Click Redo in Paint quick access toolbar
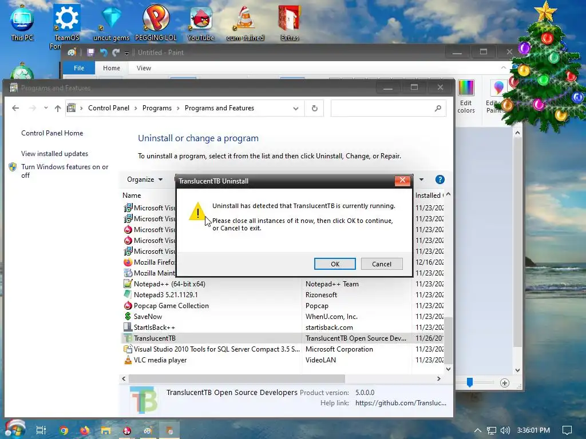This screenshot has height=439, width=586. pyautogui.click(x=116, y=53)
